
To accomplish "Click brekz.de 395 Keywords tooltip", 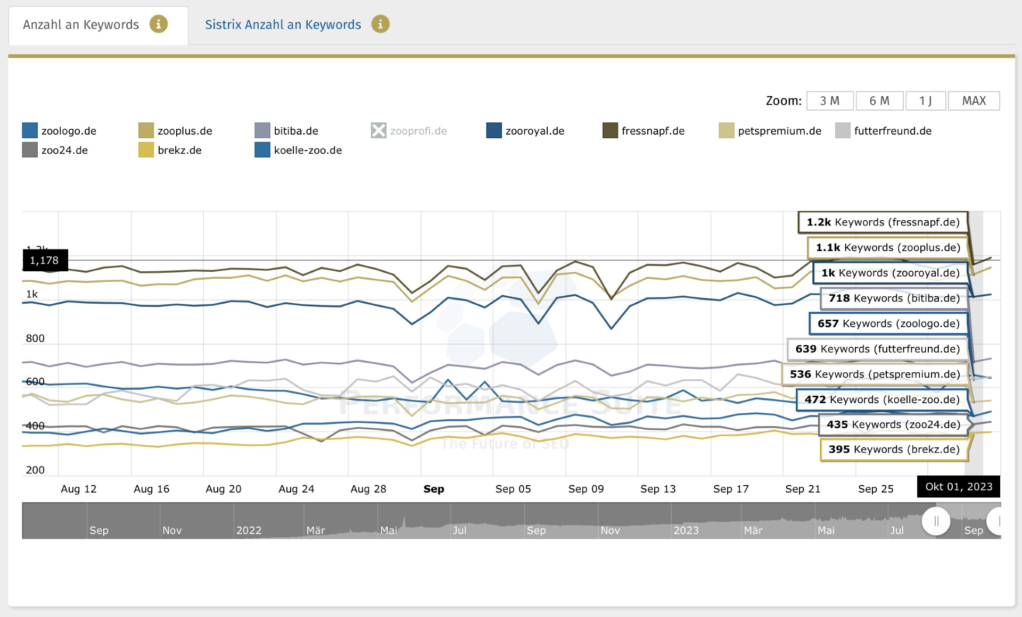I will click(x=894, y=449).
